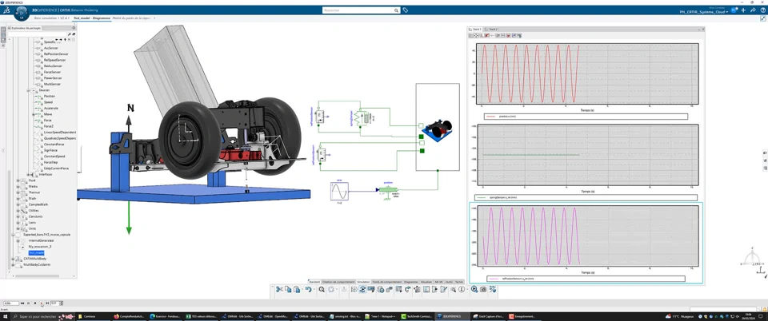Click the add plus icon in top bar

743,10
